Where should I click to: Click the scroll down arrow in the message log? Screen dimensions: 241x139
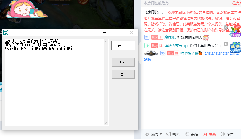(x=106, y=123)
